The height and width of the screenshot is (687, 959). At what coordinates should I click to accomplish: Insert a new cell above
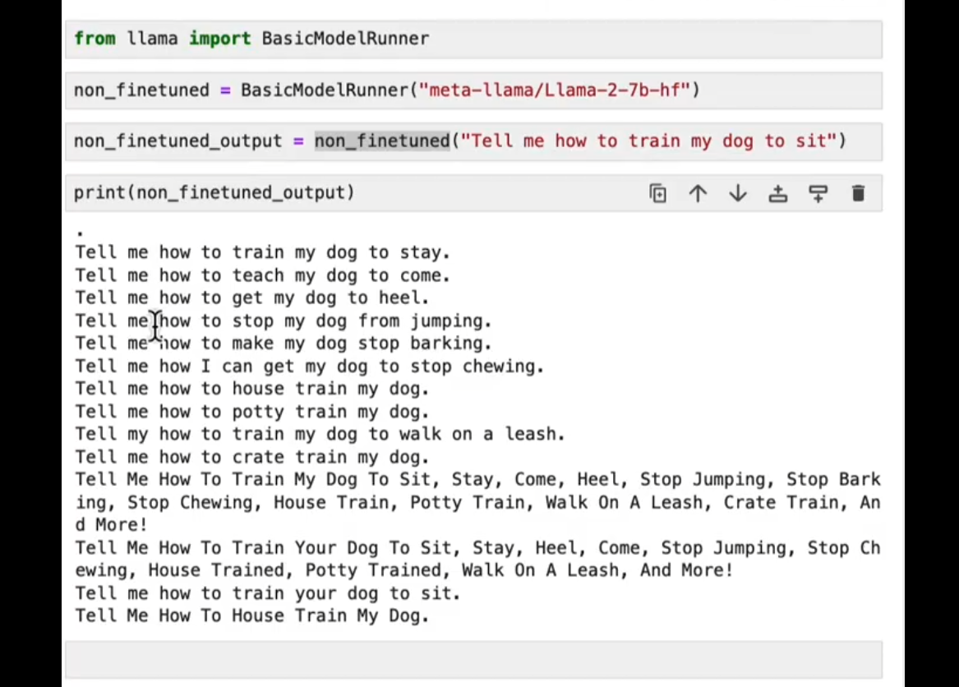pyautogui.click(x=777, y=193)
